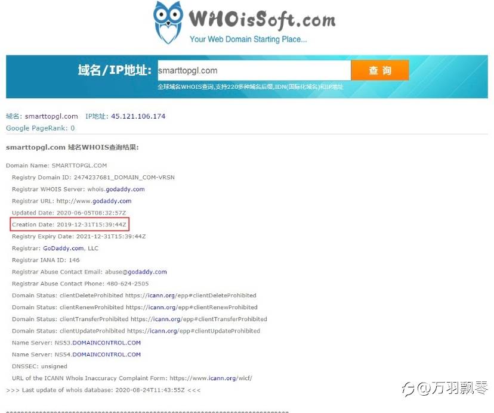494x413 pixels.
Task: Open godaddy.com link in Registrar WHOIS Server
Action: [125, 189]
